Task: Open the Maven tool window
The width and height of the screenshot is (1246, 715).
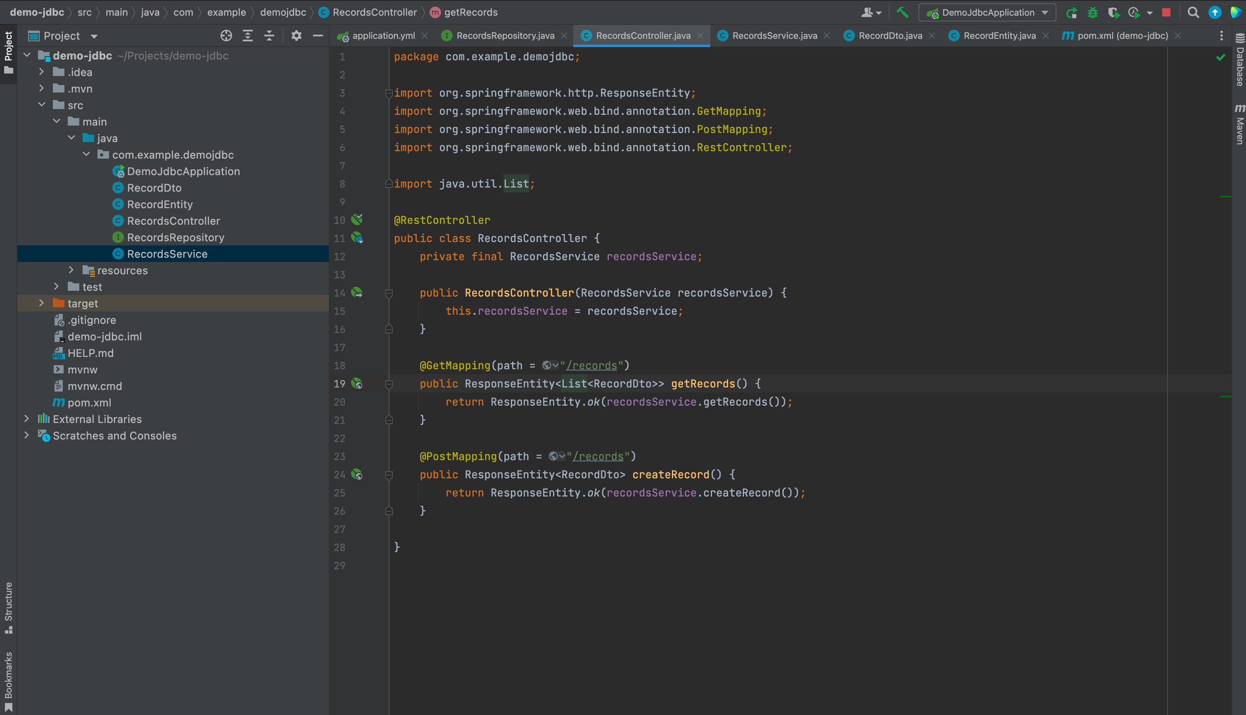Action: (x=1240, y=124)
